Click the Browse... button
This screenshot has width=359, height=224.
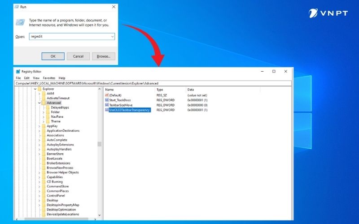tap(104, 56)
